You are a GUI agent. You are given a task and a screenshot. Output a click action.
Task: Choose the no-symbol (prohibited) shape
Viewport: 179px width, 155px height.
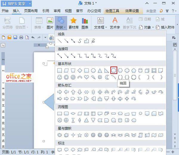point(73,77)
